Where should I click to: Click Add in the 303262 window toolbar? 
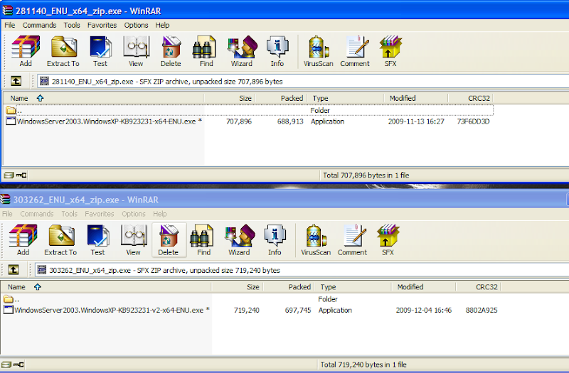tap(23, 240)
